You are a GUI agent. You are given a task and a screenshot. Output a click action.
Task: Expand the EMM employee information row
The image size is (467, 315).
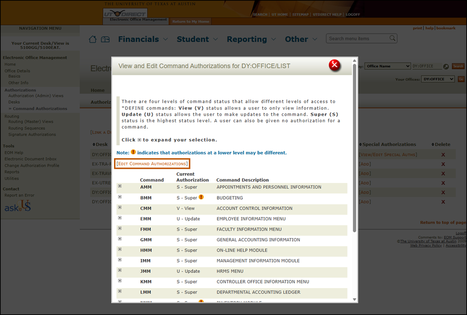click(120, 218)
